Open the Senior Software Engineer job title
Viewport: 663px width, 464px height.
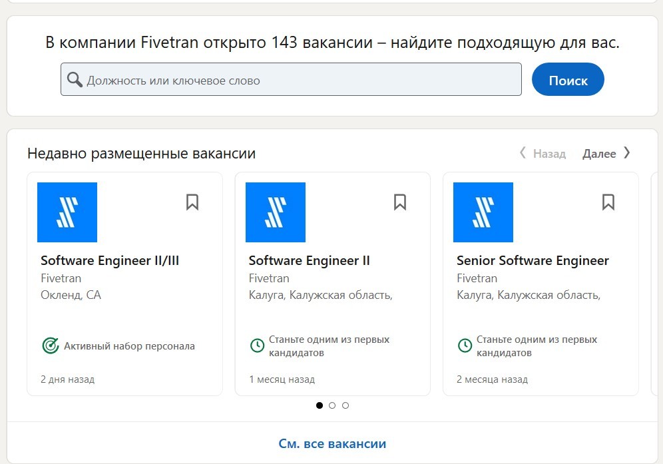[533, 260]
